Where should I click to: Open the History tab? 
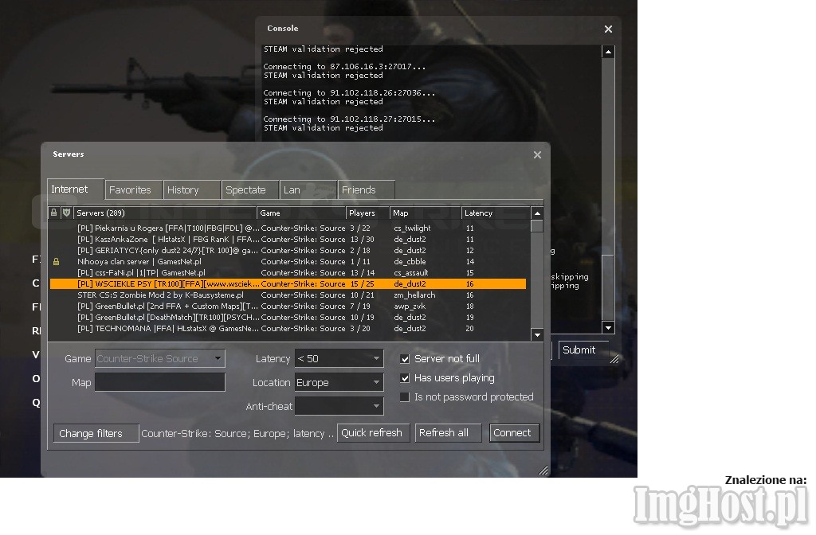pos(191,189)
